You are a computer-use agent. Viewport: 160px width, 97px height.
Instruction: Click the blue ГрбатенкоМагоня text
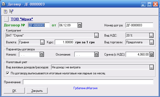[85, 88]
